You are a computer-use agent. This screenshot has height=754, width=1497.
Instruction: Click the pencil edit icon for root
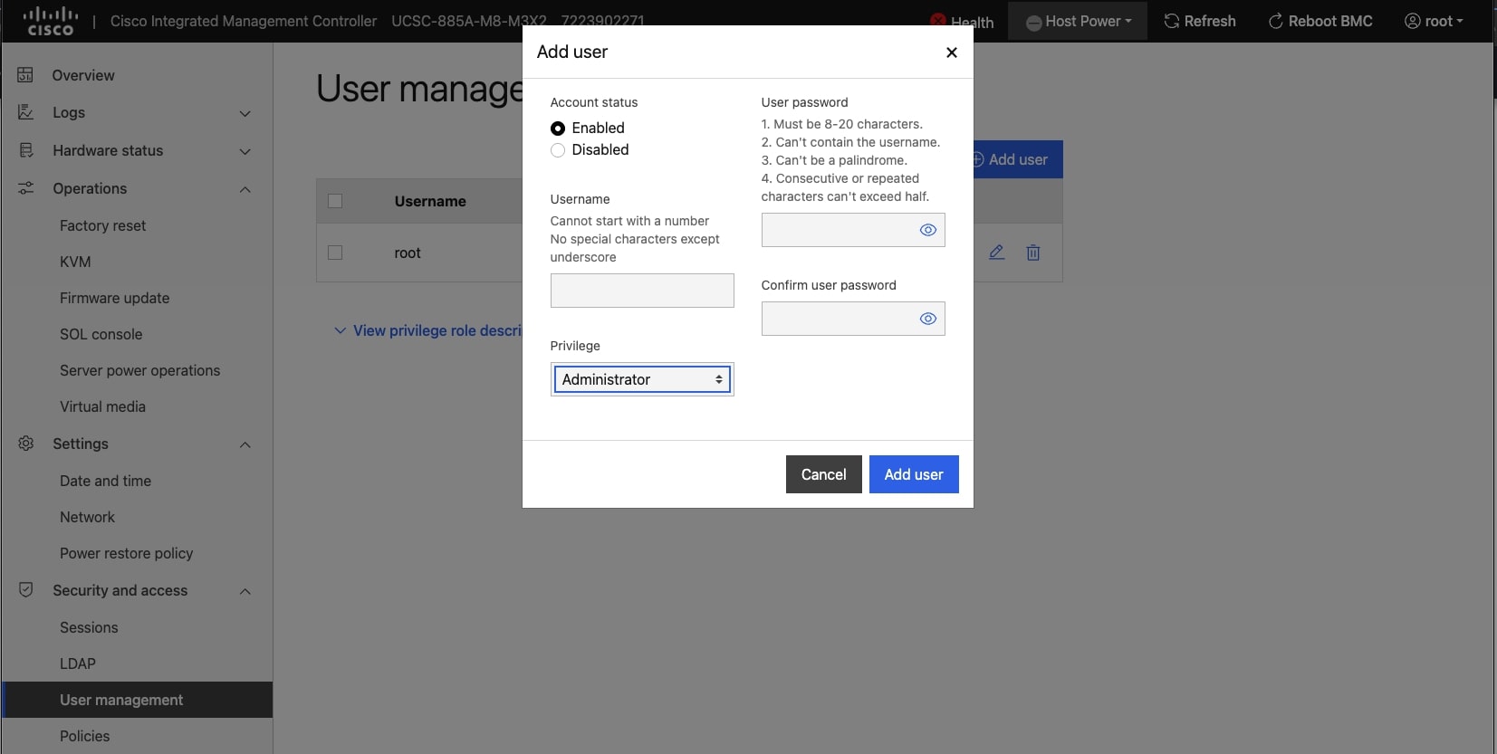click(x=996, y=253)
